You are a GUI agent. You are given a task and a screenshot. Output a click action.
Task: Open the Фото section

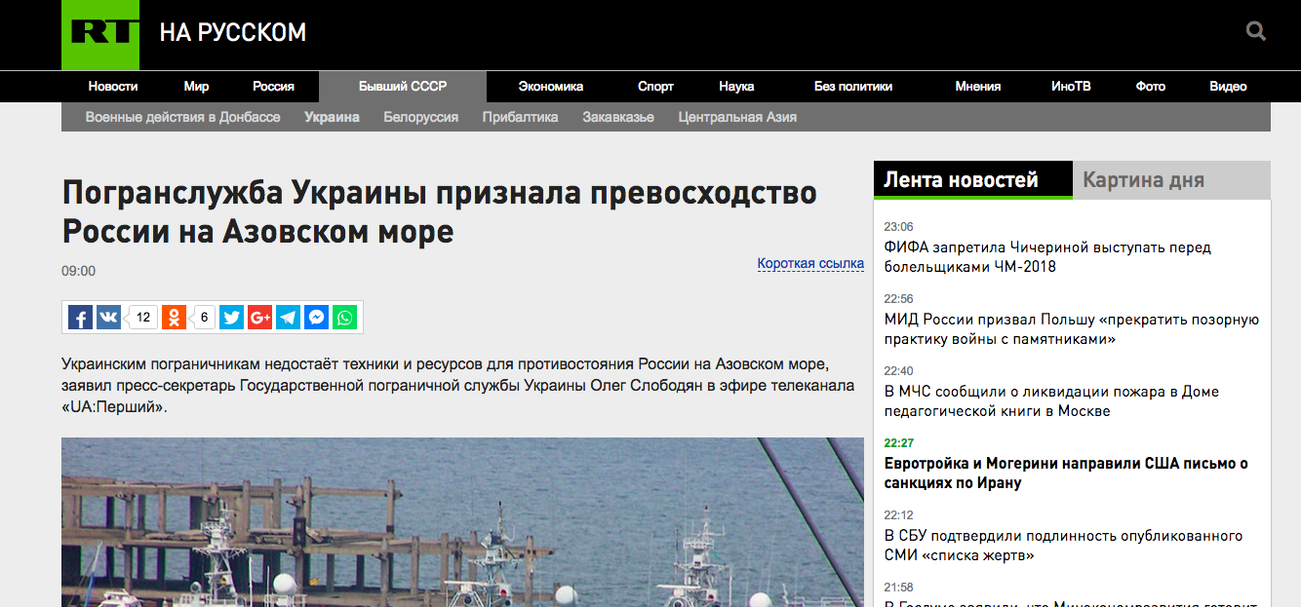[x=1151, y=86]
